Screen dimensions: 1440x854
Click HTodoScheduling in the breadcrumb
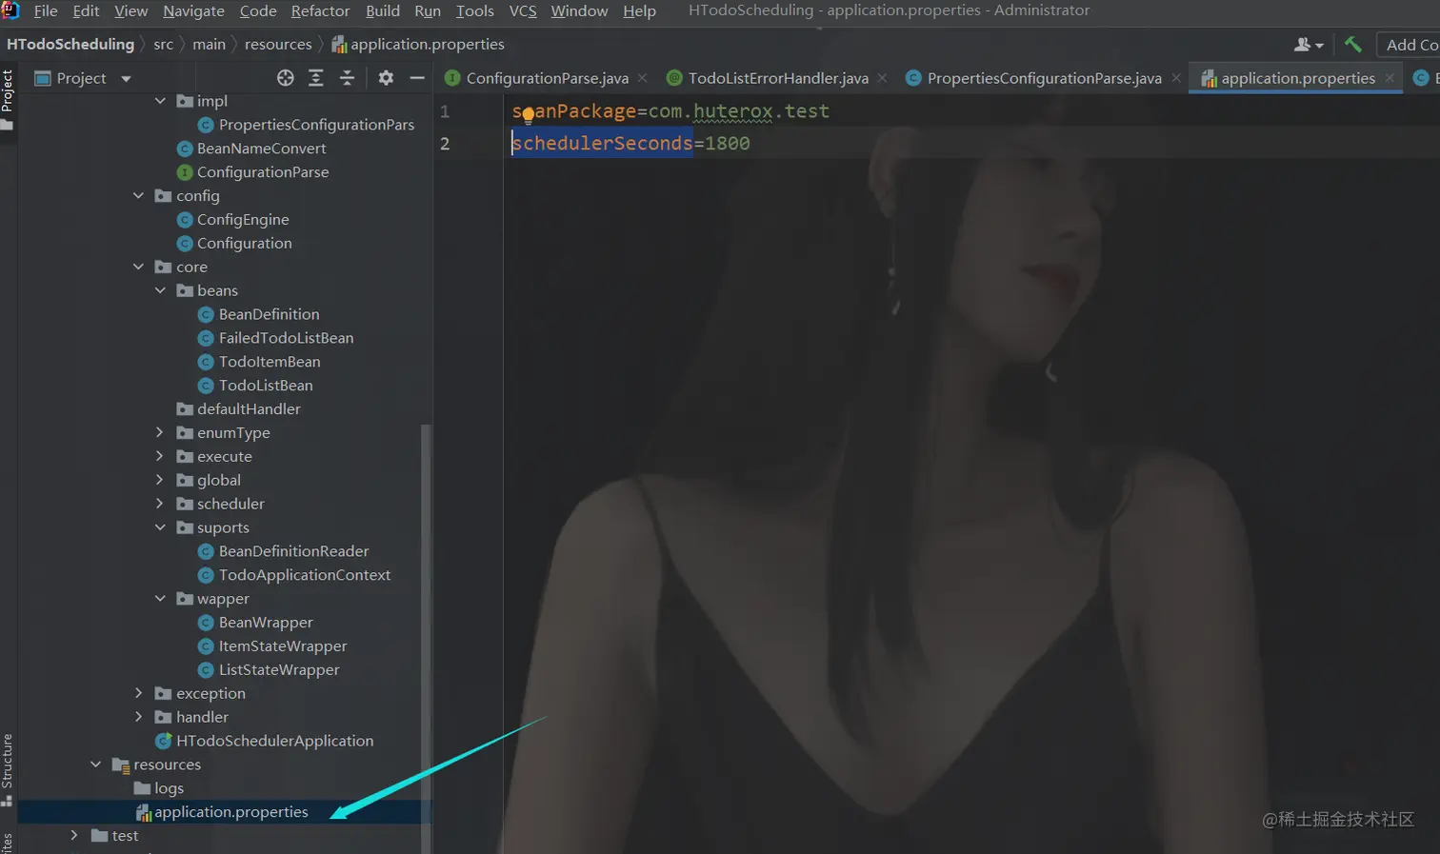tap(70, 44)
